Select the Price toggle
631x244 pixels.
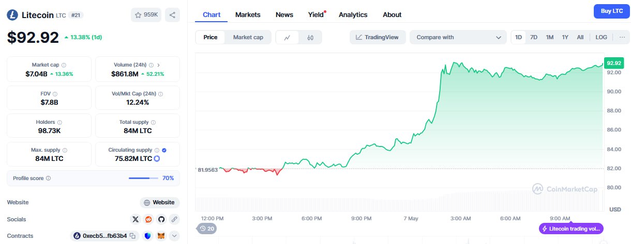tap(211, 37)
